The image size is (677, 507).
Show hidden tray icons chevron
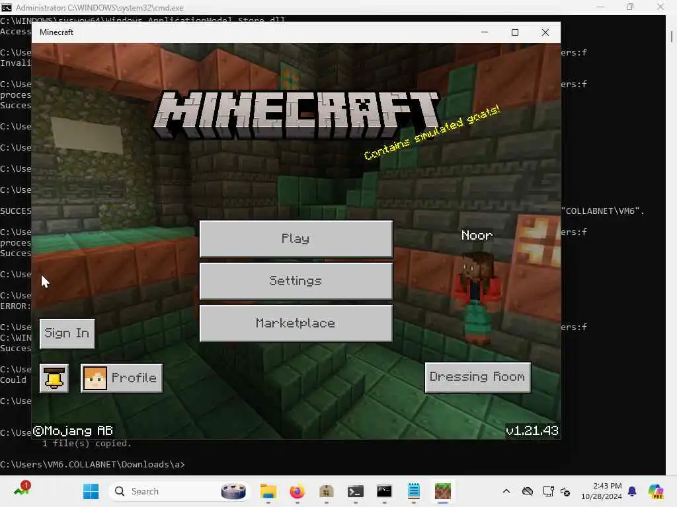coord(506,491)
